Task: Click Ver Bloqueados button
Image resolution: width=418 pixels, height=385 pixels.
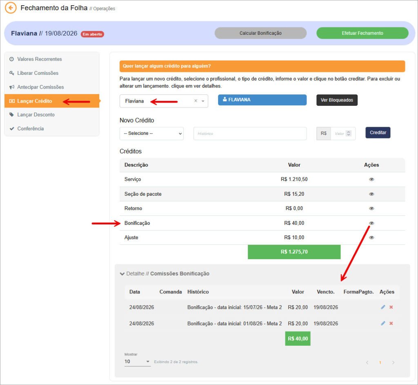Action: [337, 100]
